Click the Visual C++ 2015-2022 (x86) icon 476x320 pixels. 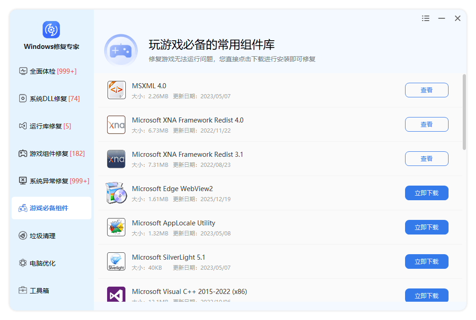(x=116, y=294)
